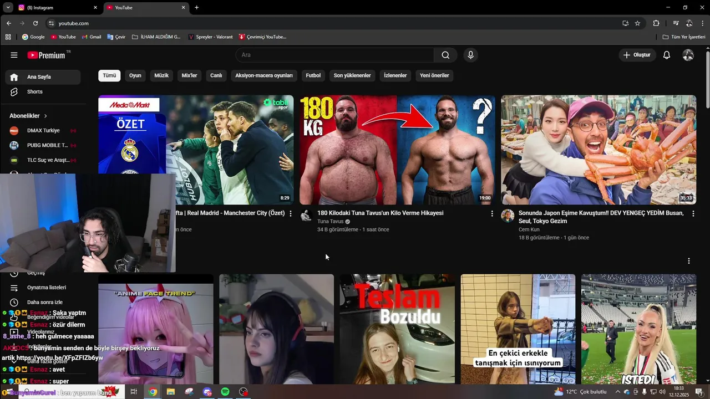Select the İzlenenler chip
The height and width of the screenshot is (399, 710).
395,75
